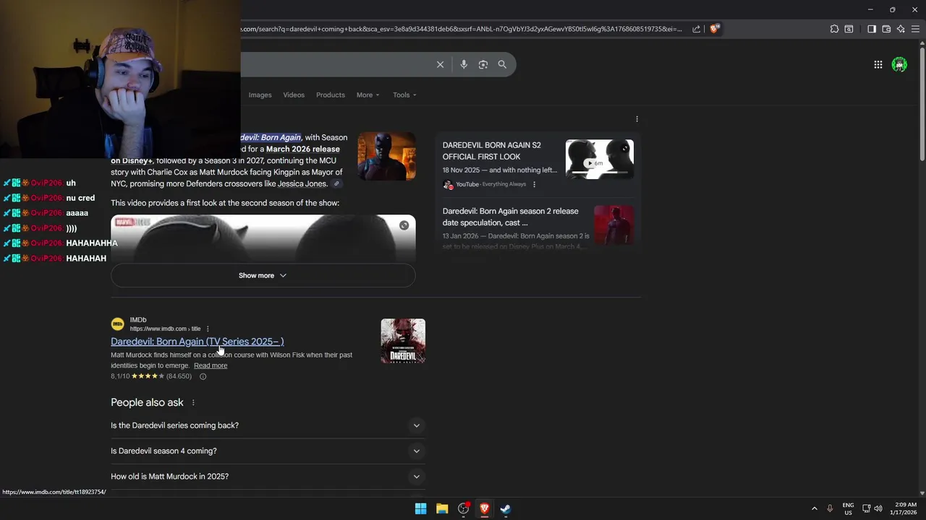
Task: Expand 'Is the Daredevil series coming back?'
Action: 268,425
